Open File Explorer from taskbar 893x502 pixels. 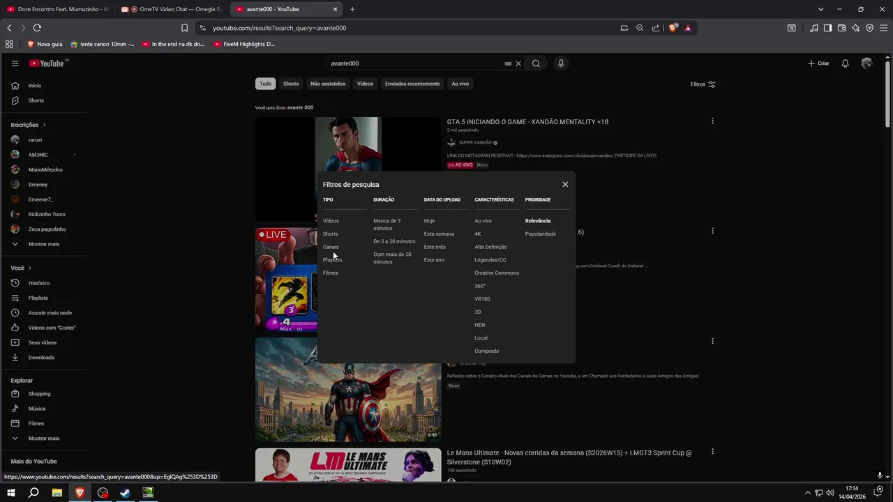click(x=57, y=492)
